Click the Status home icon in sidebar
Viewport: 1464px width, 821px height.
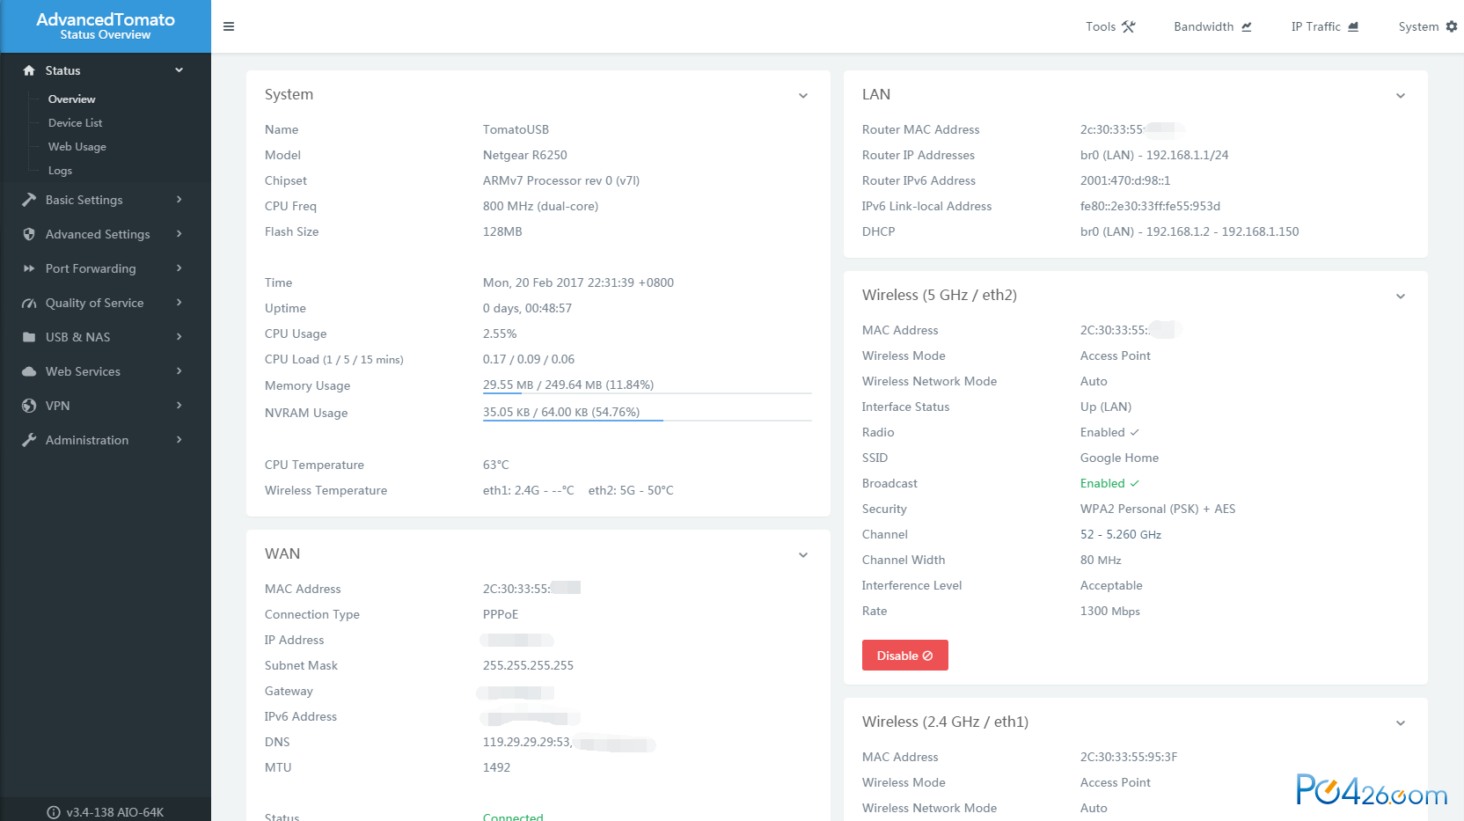click(29, 70)
